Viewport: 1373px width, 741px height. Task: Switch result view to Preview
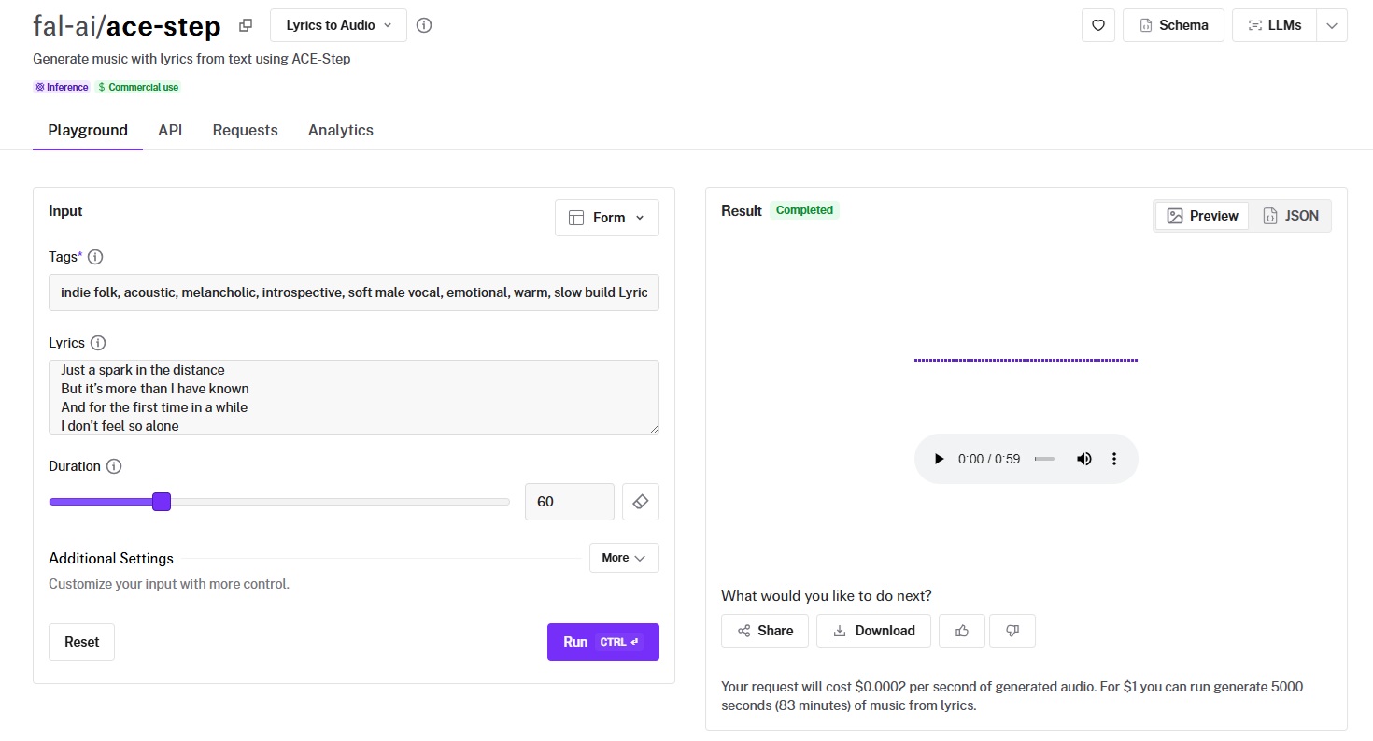[1202, 216]
